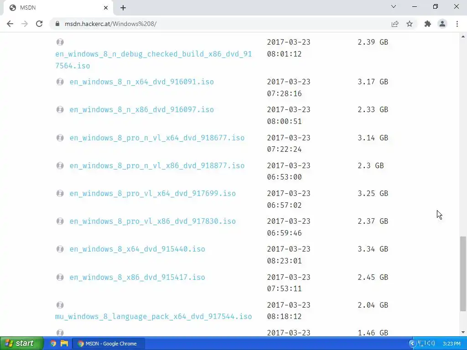467x350 pixels.
Task: Download en_windows_8_n_x64_dvd_916091.iso
Action: pyautogui.click(x=141, y=82)
